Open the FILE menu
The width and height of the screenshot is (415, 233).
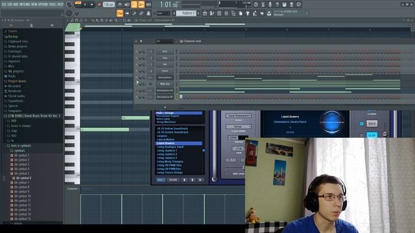[x=4, y=5]
